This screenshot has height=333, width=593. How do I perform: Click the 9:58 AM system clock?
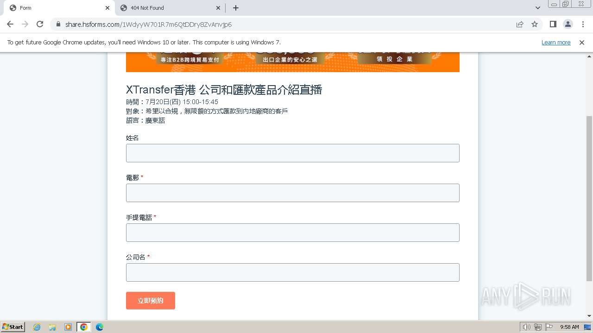pyautogui.click(x=569, y=327)
